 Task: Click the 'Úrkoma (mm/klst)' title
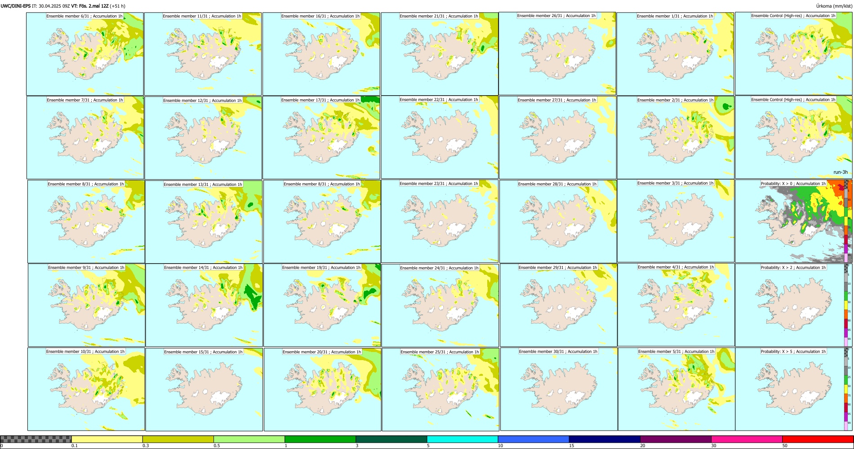(834, 6)
